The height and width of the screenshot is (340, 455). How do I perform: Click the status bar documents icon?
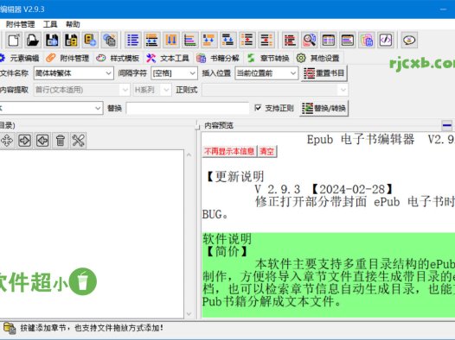(10, 329)
